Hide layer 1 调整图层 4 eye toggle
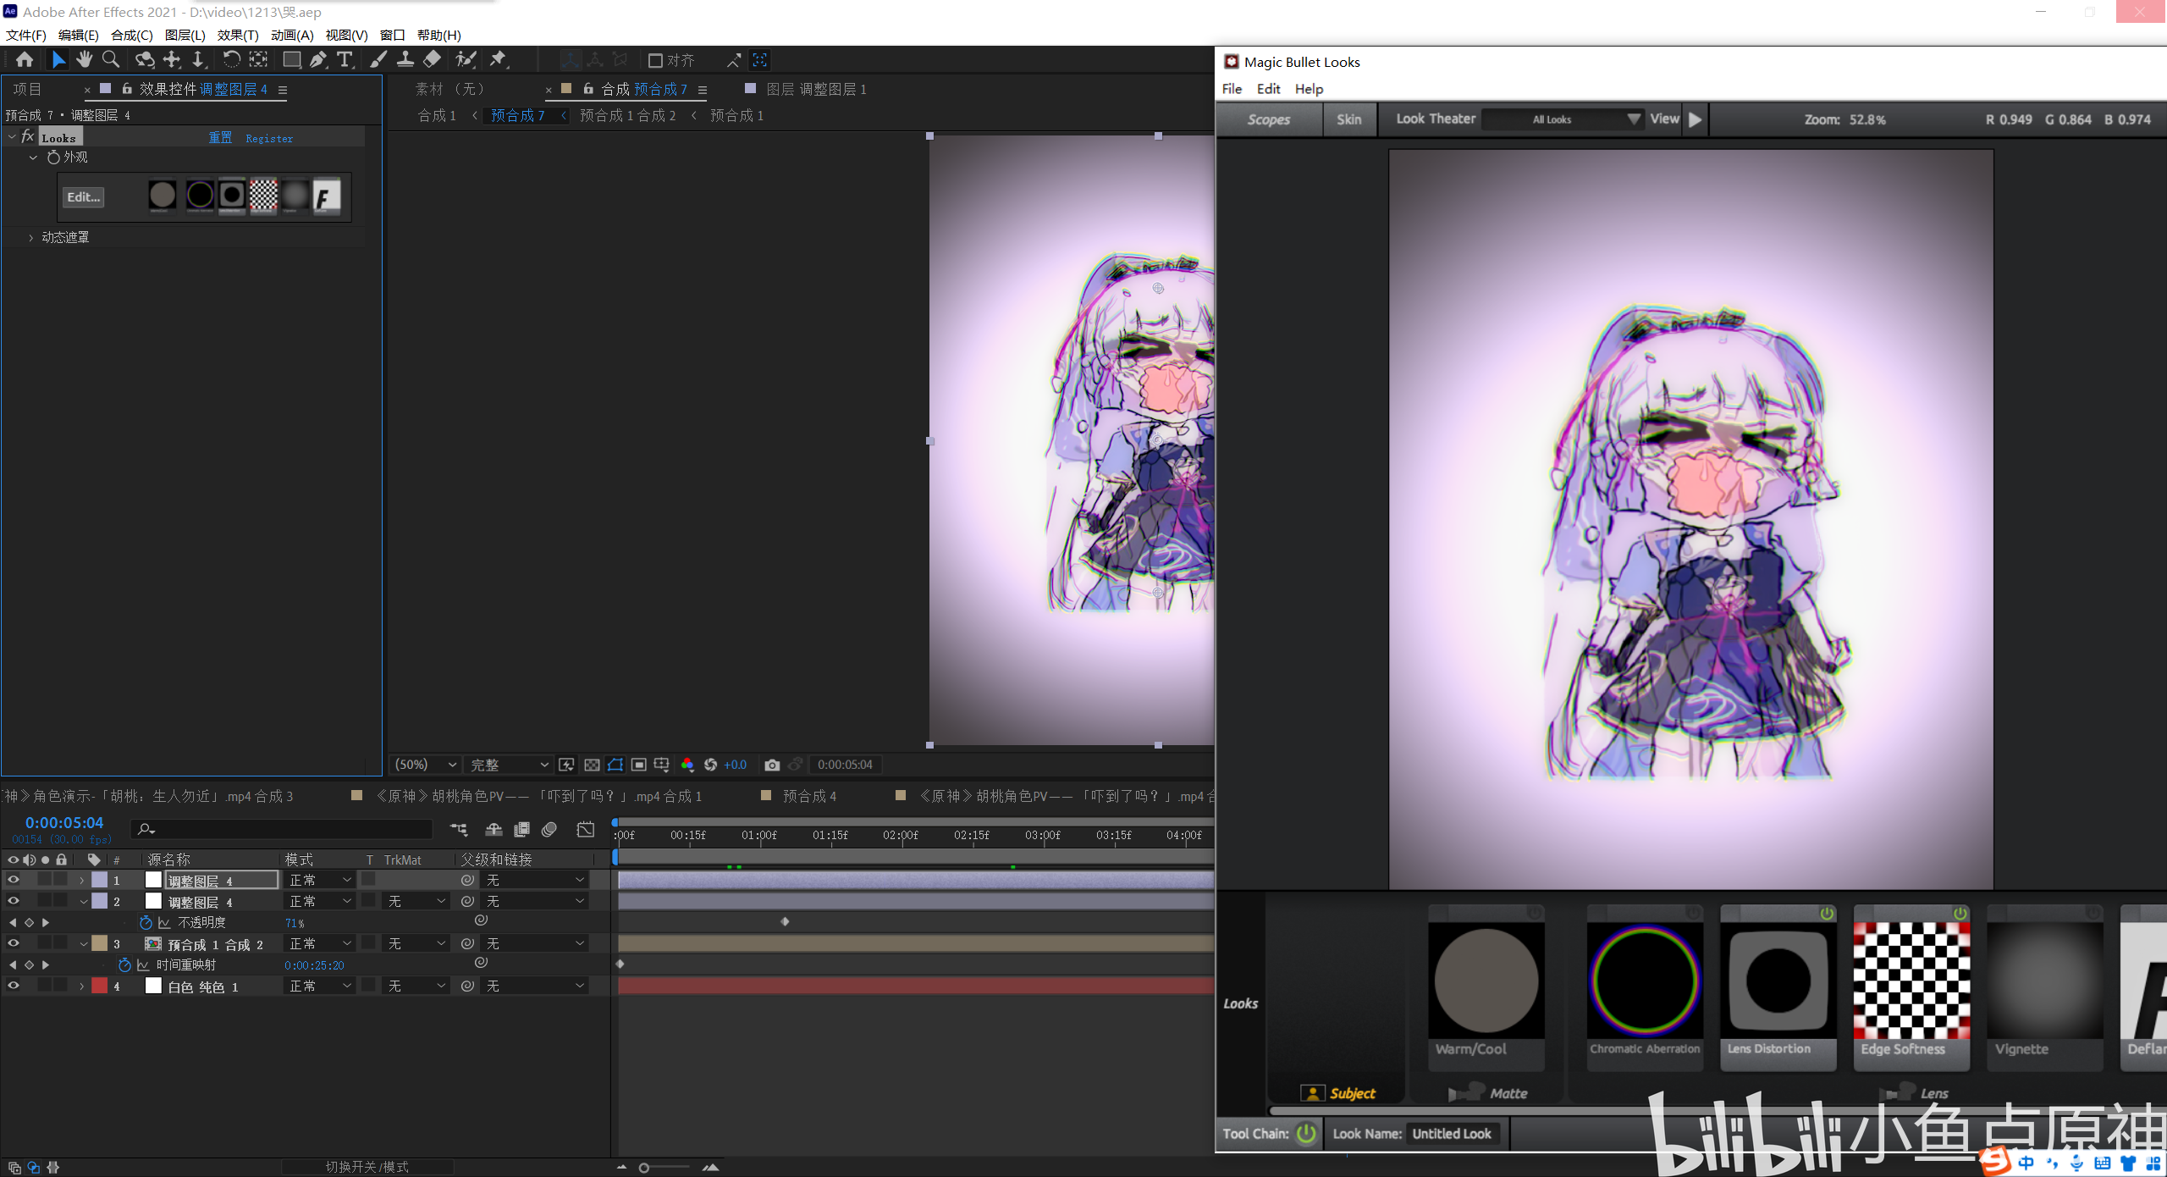Viewport: 2167px width, 1177px height. coord(13,880)
